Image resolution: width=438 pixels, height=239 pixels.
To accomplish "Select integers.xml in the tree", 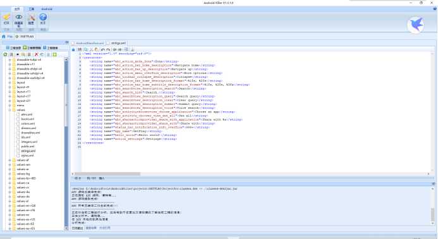I will (x=29, y=142).
